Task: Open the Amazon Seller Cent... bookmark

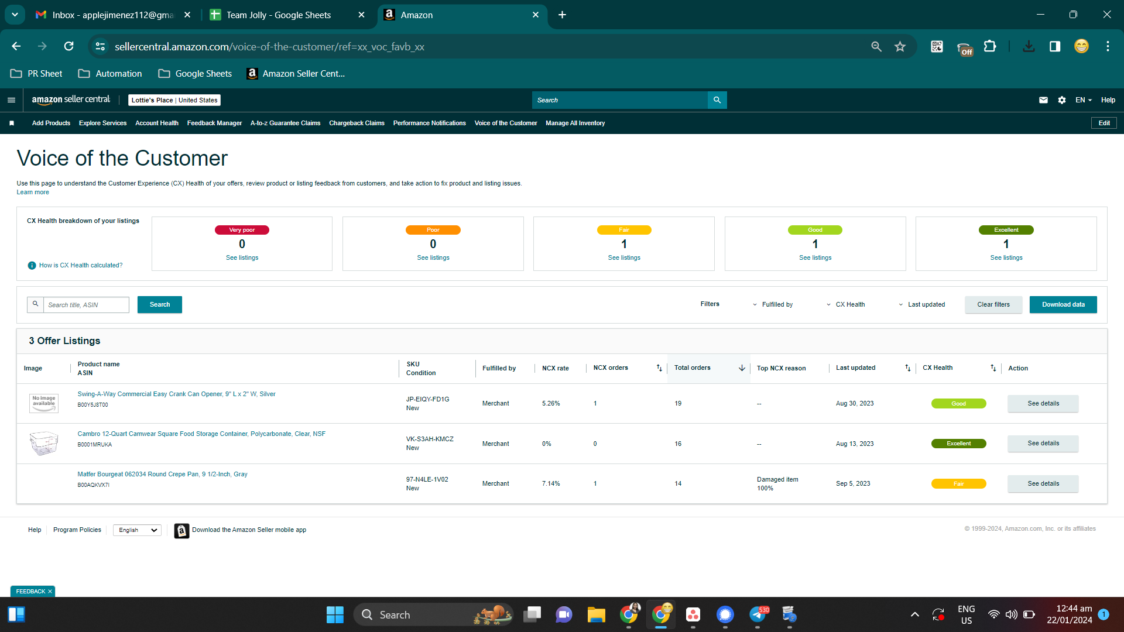Action: 296,74
